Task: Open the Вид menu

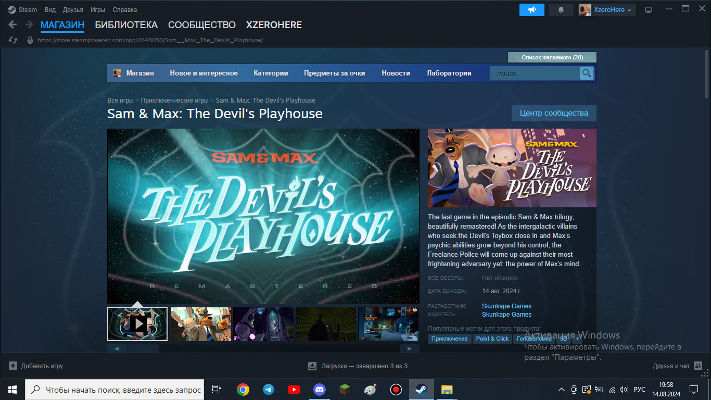Action: (x=50, y=10)
